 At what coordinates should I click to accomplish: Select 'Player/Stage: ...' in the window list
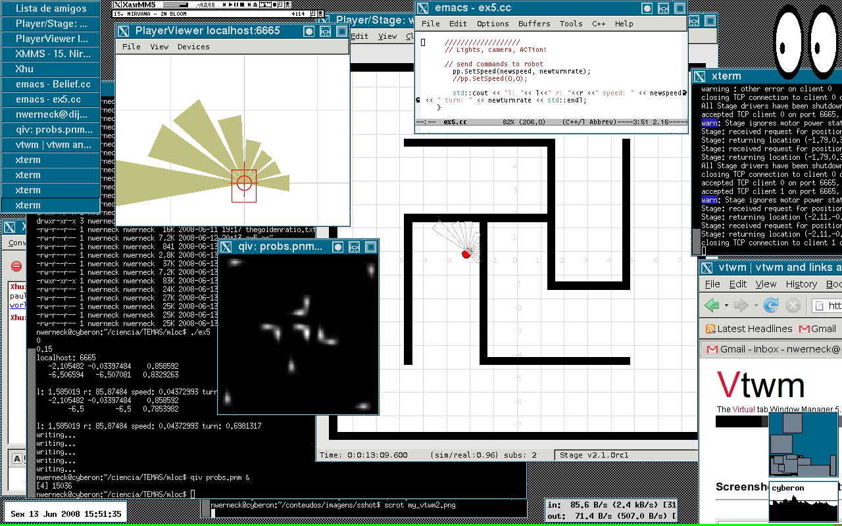51,24
